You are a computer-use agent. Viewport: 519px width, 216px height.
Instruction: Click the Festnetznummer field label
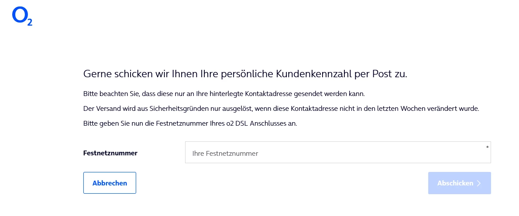110,153
